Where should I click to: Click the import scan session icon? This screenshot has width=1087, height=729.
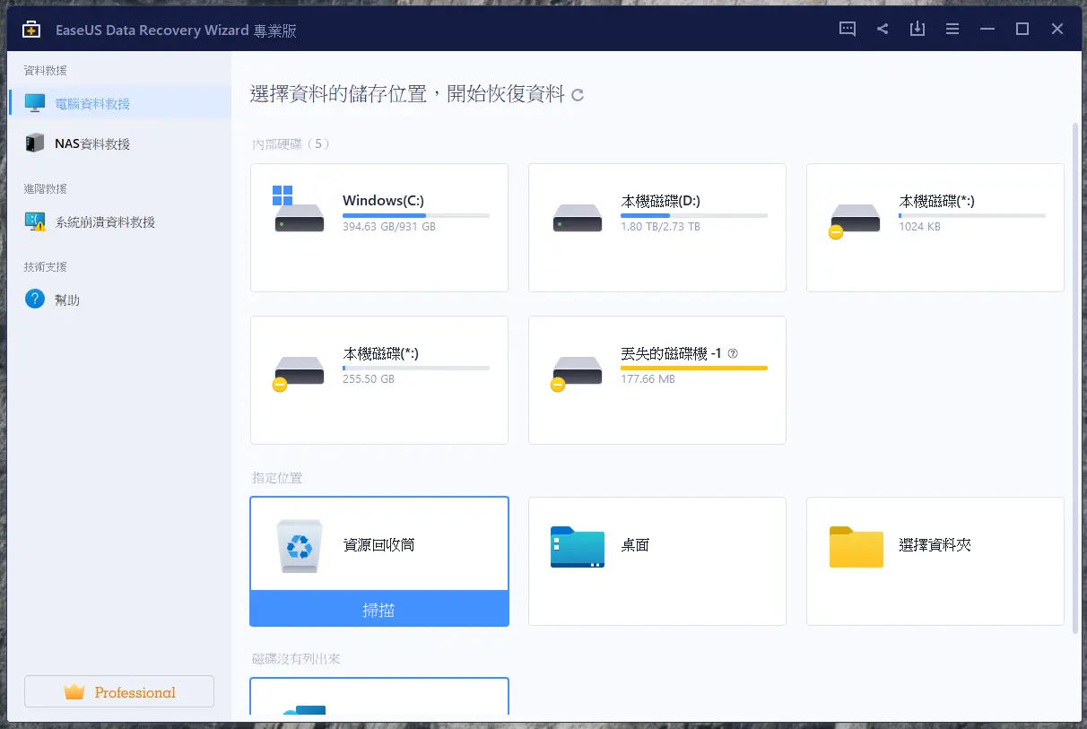click(917, 29)
